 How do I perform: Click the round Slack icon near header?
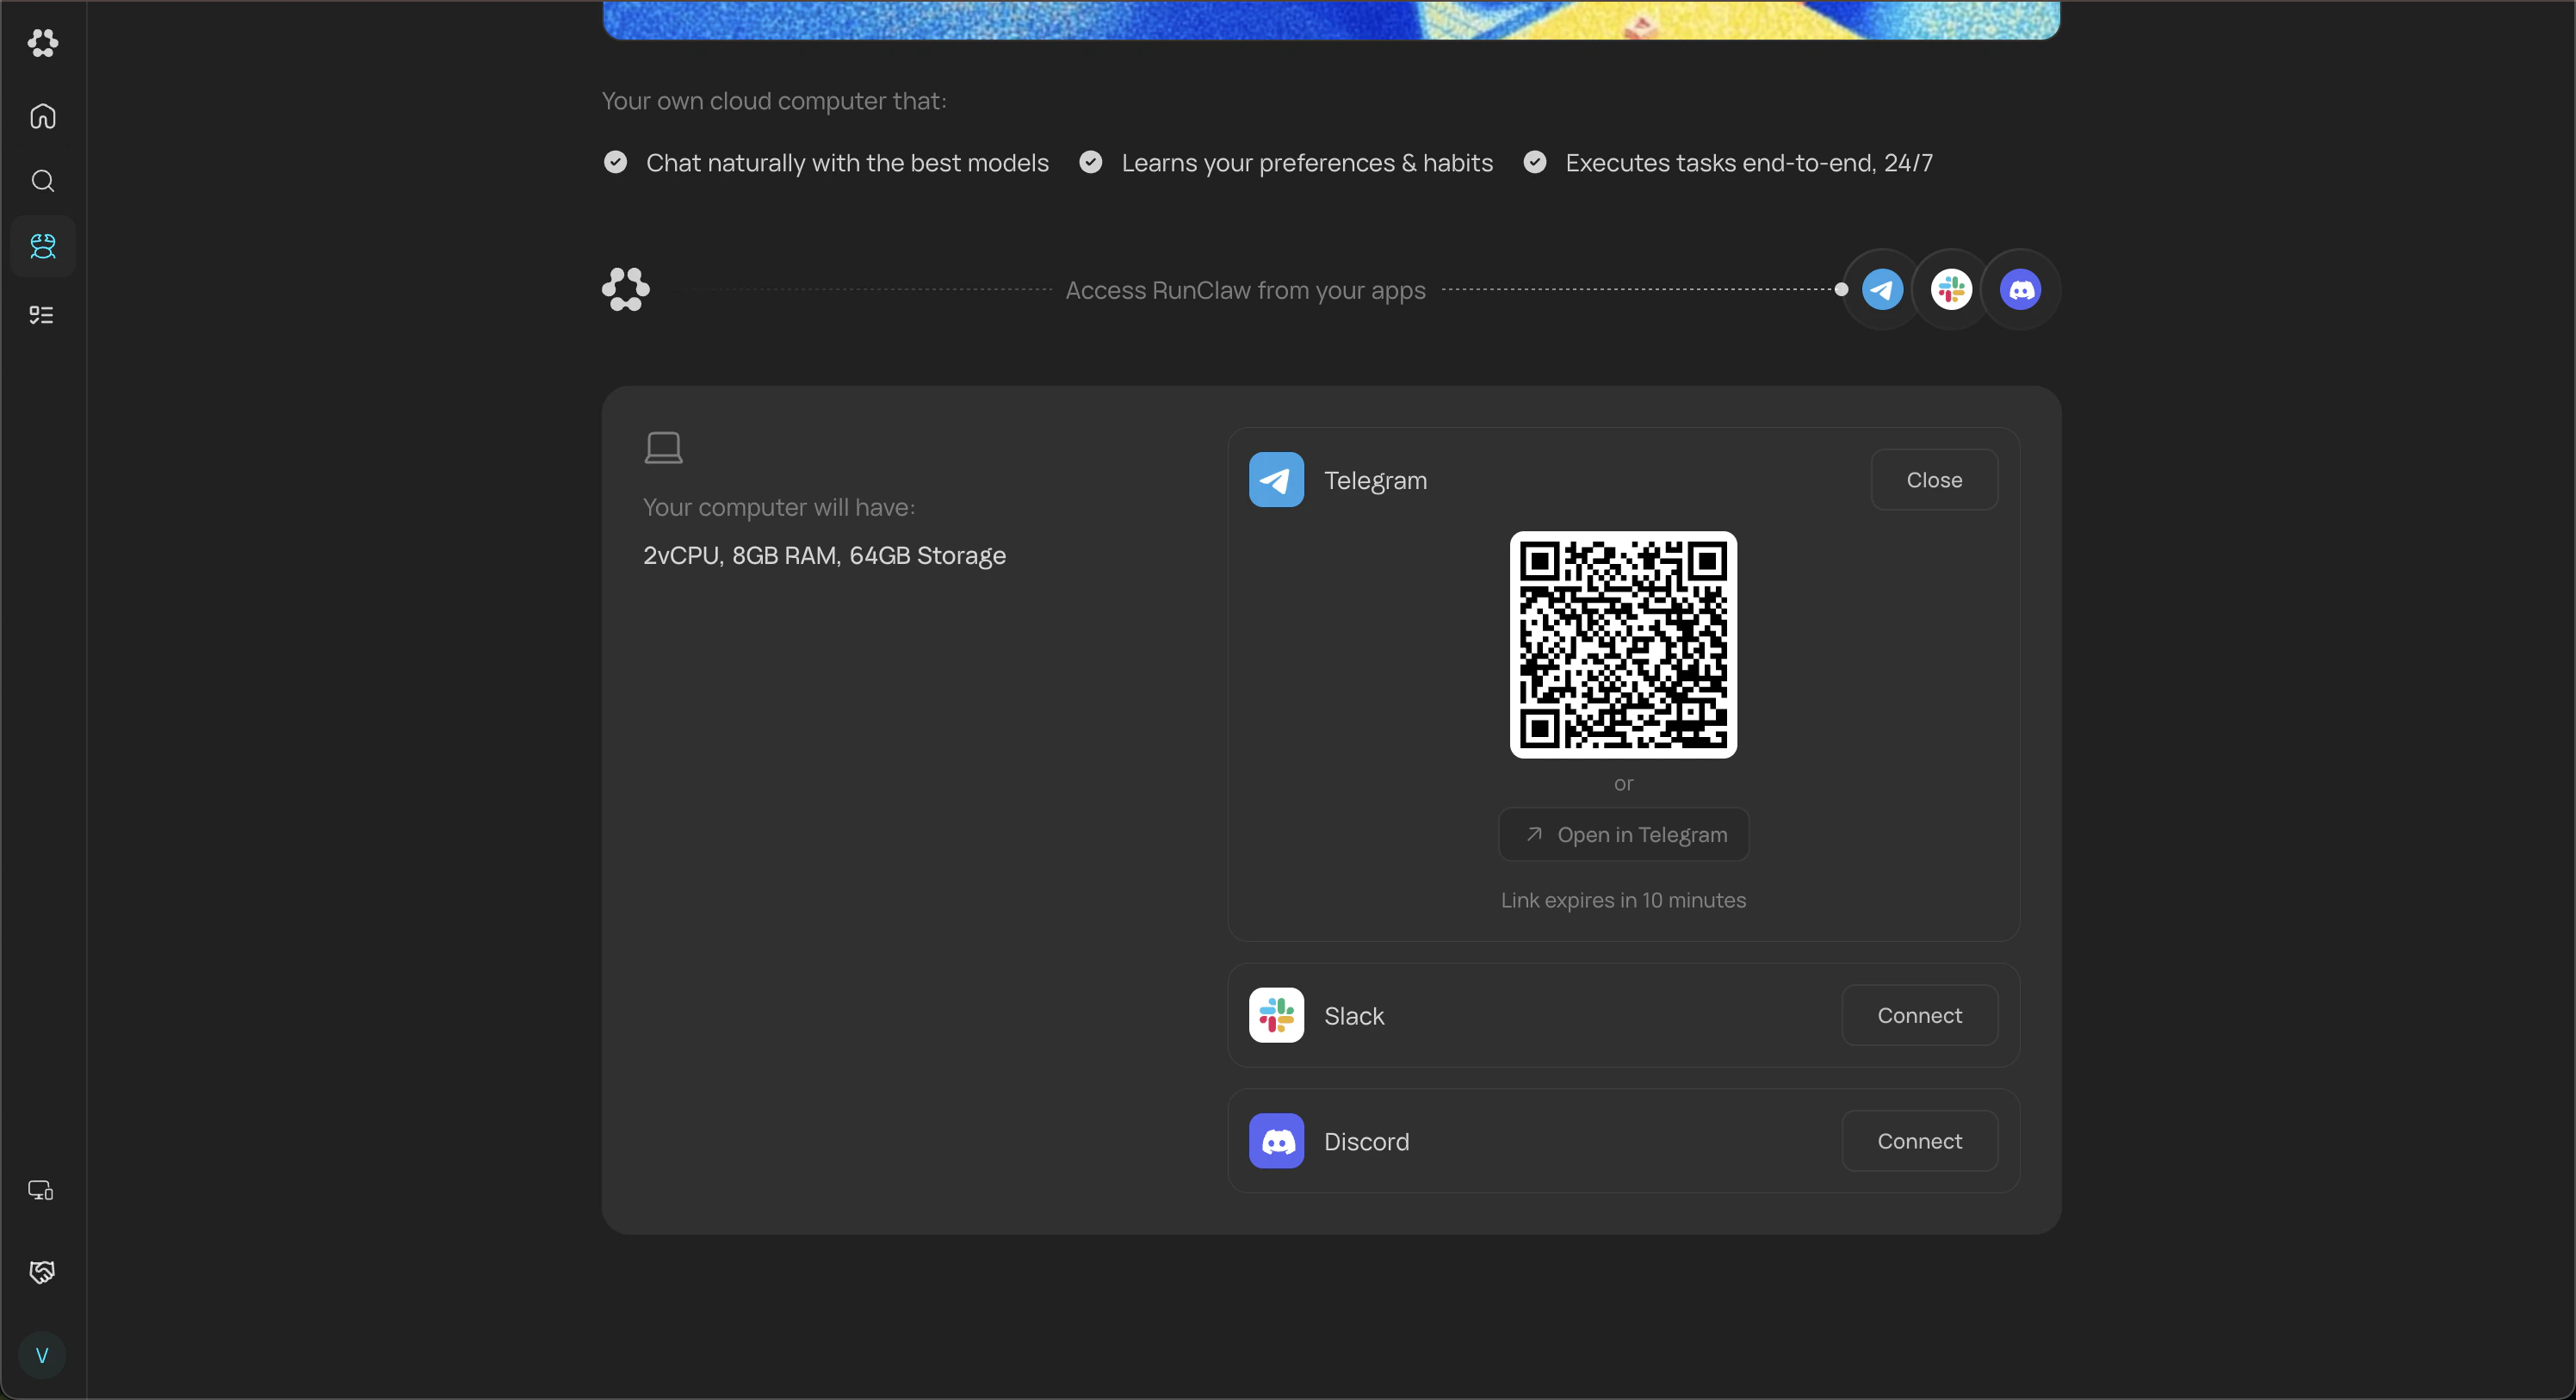pyautogui.click(x=1951, y=290)
